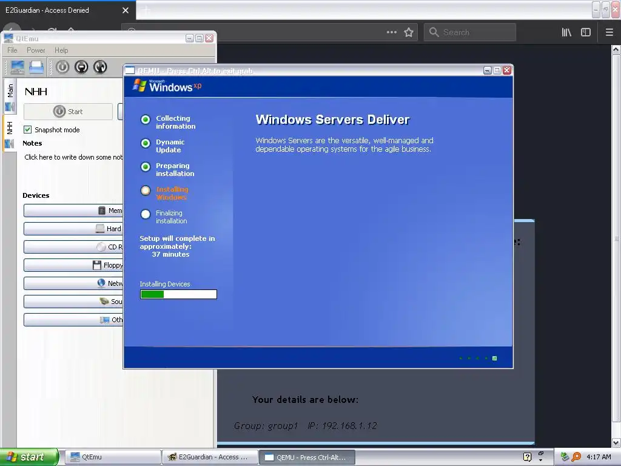
Task: Click the Installing Devices progress bar
Action: [x=178, y=294]
